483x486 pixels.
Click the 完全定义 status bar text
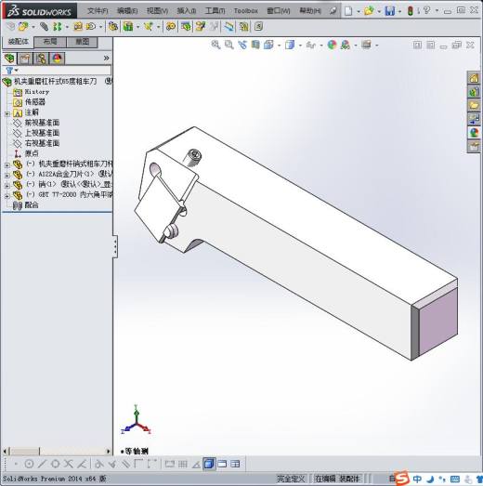point(291,479)
